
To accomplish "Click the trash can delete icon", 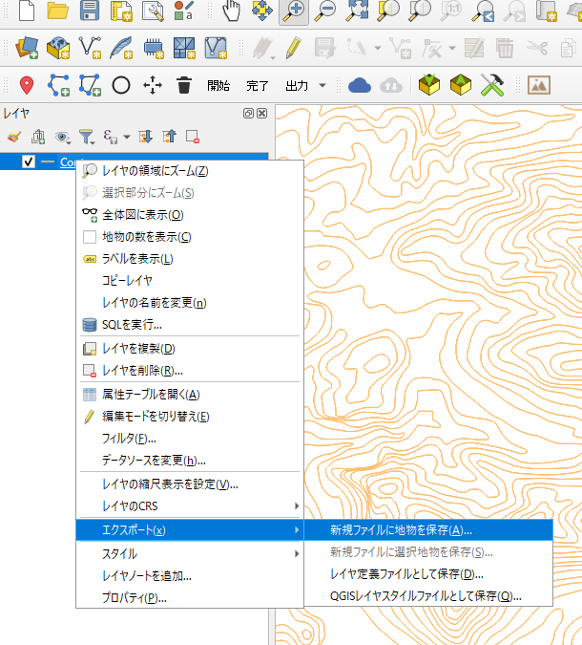I will tap(184, 85).
